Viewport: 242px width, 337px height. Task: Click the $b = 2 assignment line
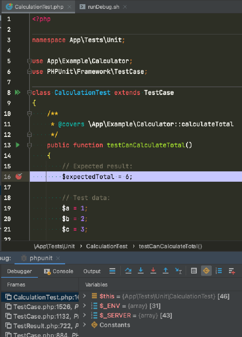coord(74,219)
